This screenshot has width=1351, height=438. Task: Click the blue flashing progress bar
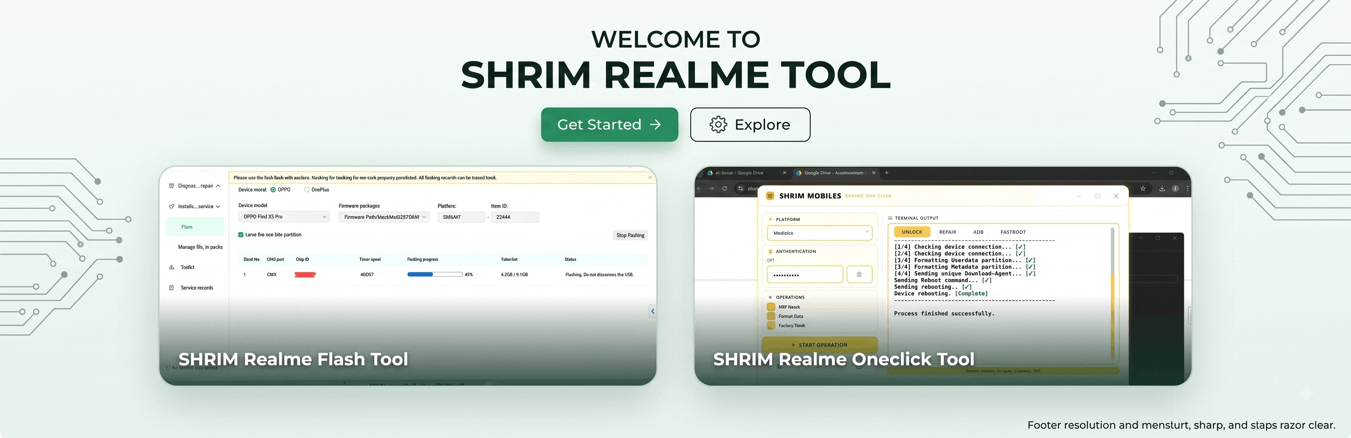point(435,274)
